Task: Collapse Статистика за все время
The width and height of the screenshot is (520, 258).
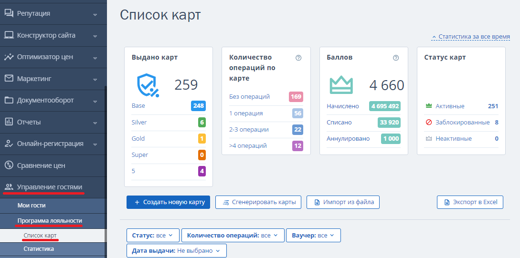Action: click(x=471, y=37)
